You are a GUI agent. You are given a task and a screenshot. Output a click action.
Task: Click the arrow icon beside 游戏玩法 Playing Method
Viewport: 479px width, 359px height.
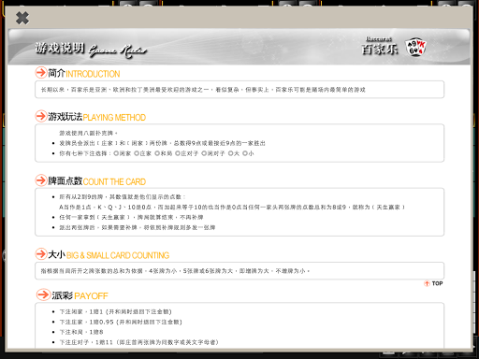(x=41, y=116)
